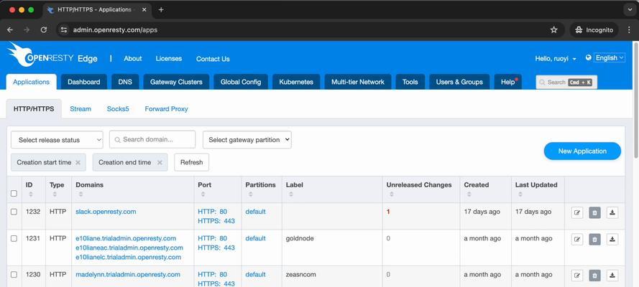639x287 pixels.
Task: Switch to the Dashboard tab
Action: pyautogui.click(x=83, y=82)
